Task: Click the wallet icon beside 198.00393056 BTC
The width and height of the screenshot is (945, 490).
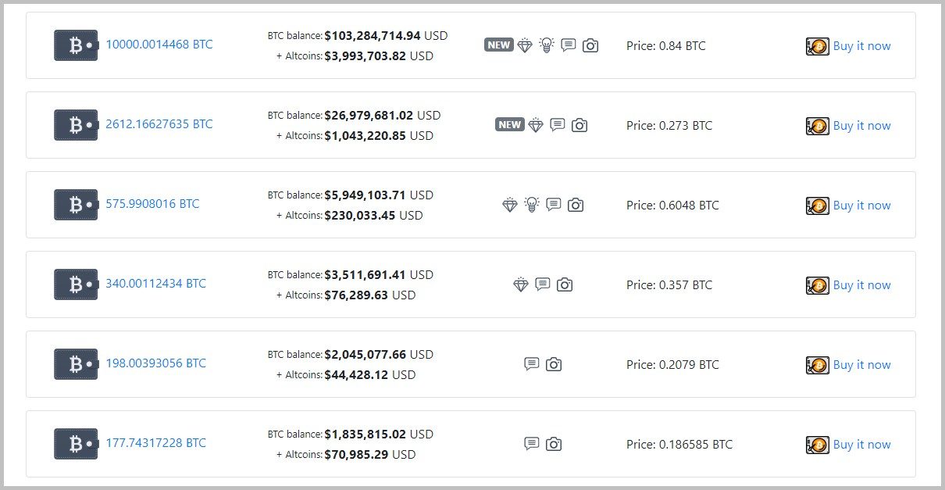Action: click(76, 364)
